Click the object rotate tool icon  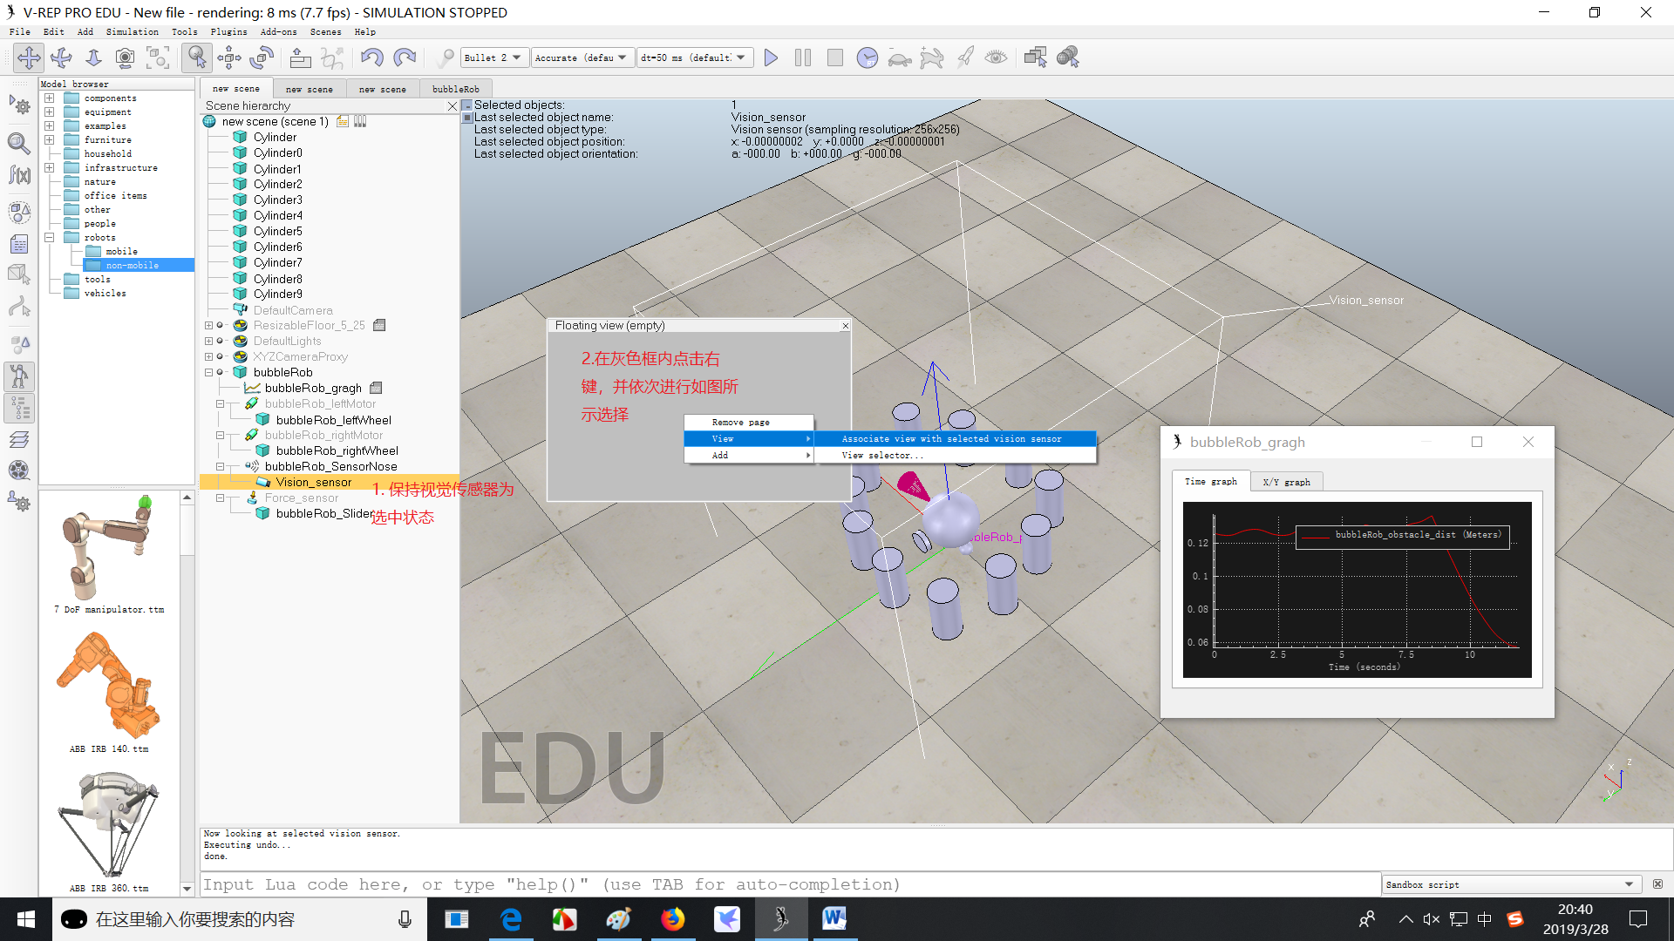pos(262,58)
